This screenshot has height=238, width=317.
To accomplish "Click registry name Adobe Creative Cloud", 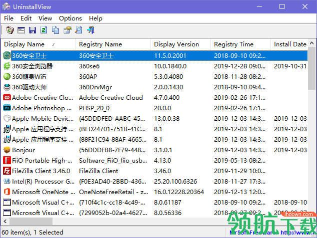I will click(x=111, y=98).
